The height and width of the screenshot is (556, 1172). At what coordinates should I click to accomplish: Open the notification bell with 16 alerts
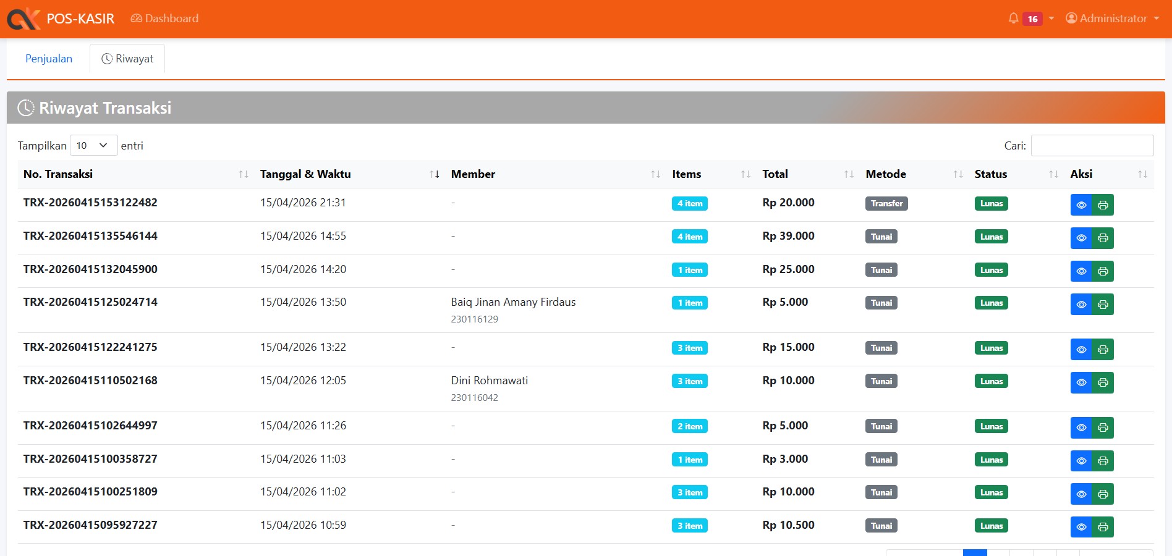tap(1014, 19)
